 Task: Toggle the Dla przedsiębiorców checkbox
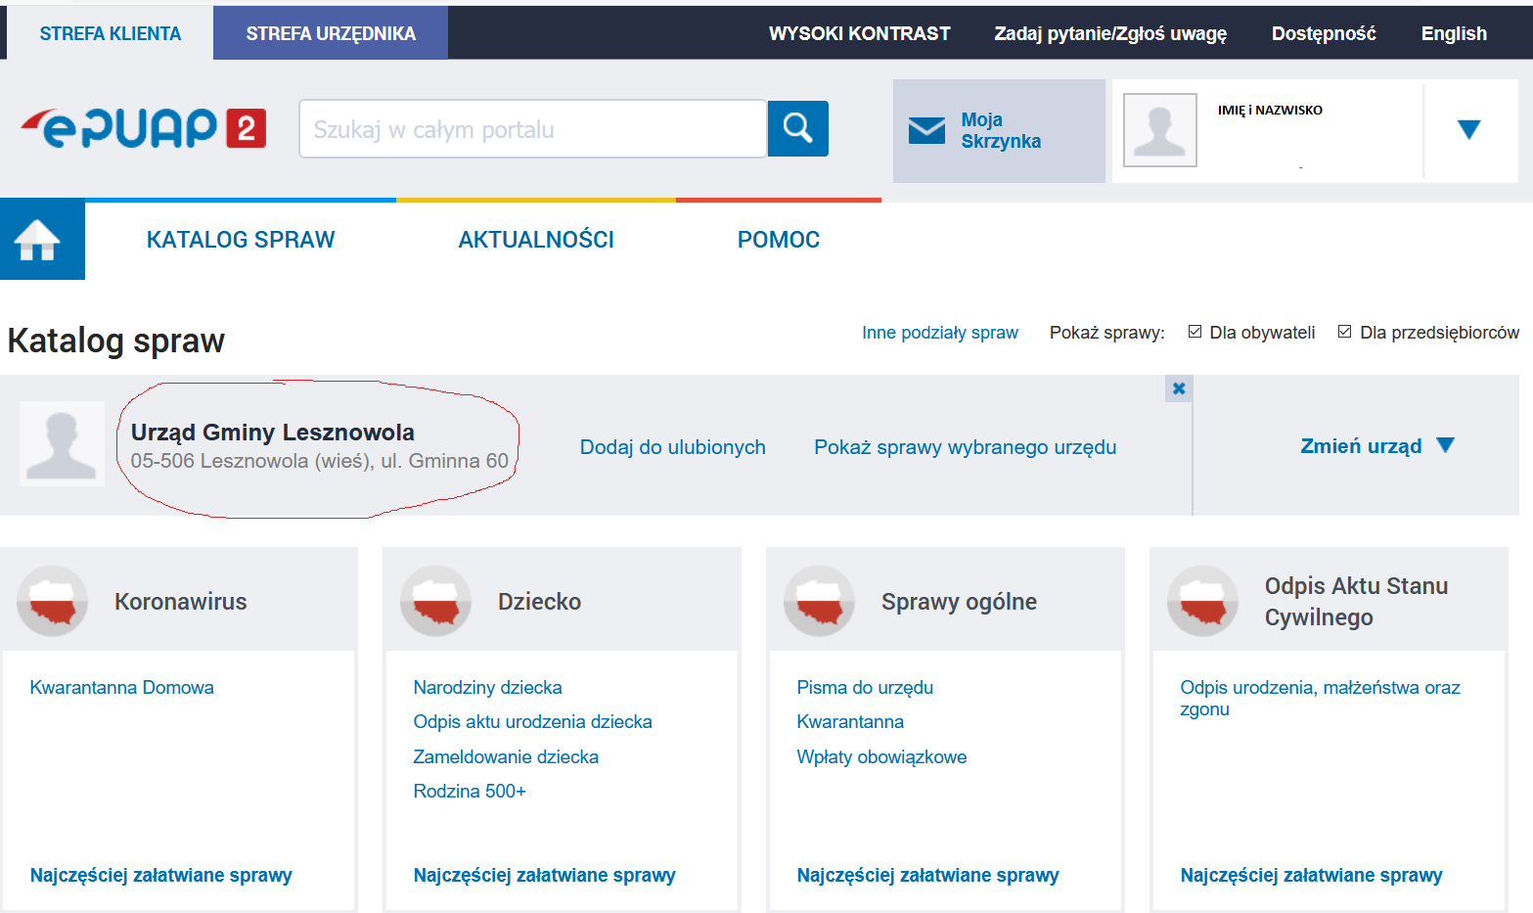1345,332
